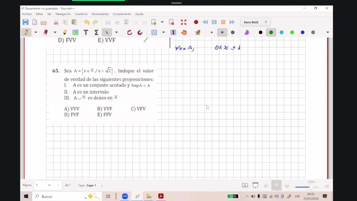Image resolution: width=357 pixels, height=201 pixels.
Task: Select the Highlighter tool
Action: pos(65,32)
